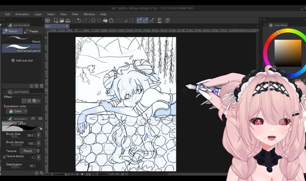Viewport: 306px width, 181px height.
Task: Switch to the VEL* canvas tab
Action: (x=57, y=26)
